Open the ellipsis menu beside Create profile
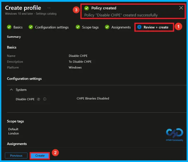The width and height of the screenshot is (188, 162). click(x=49, y=8)
